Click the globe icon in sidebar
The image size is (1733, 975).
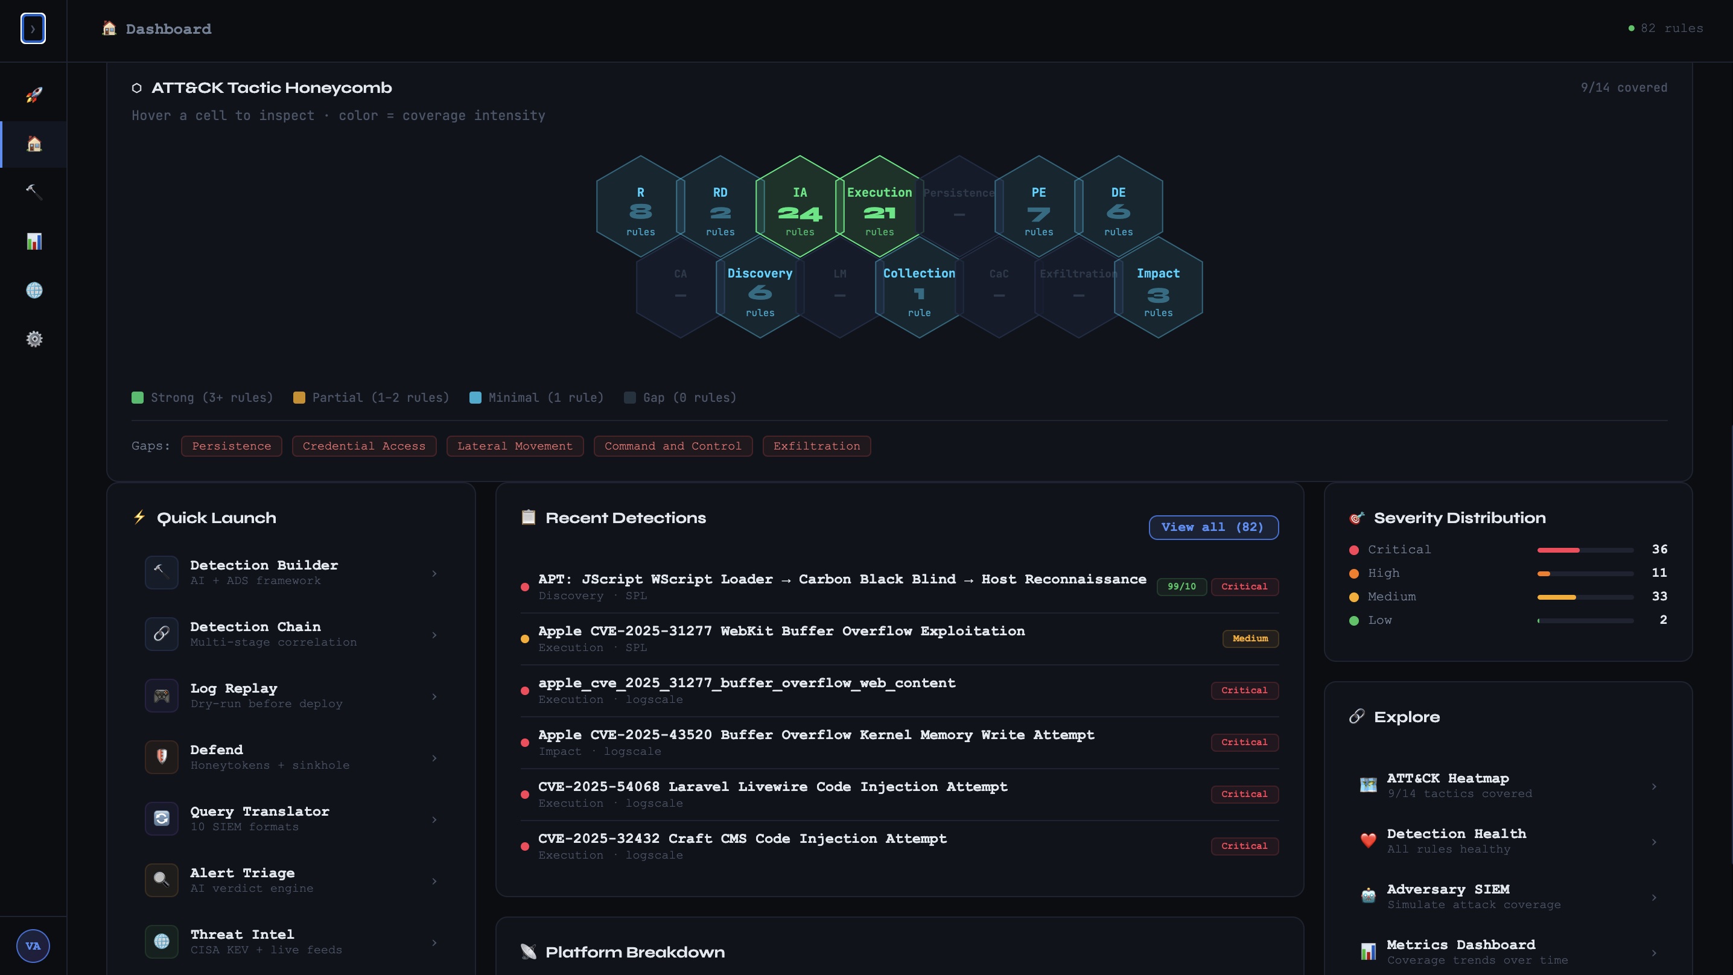pos(34,290)
